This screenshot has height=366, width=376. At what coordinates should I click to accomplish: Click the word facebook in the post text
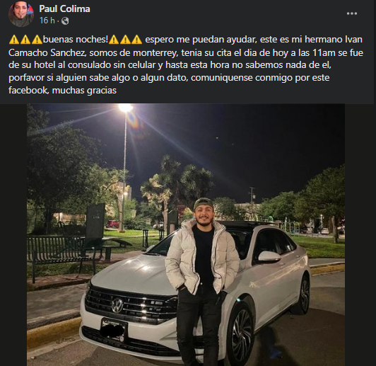click(x=28, y=91)
